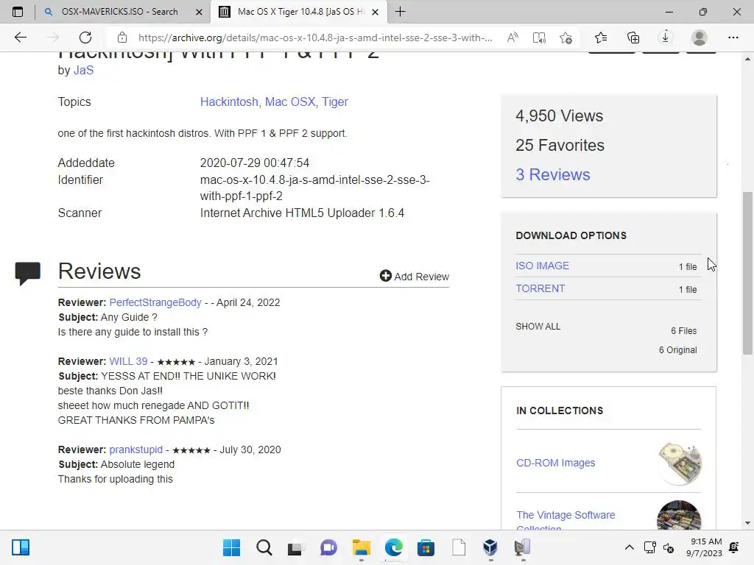754x565 pixels.
Task: Close the Mac OS X Tiger tab
Action: pyautogui.click(x=376, y=12)
